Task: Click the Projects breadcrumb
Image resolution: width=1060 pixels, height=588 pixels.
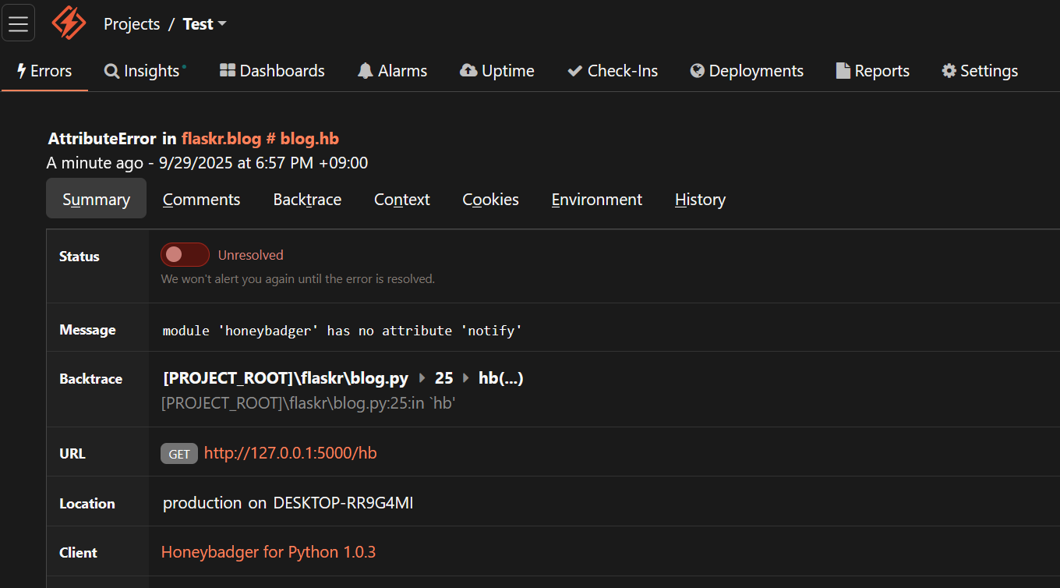Action: click(x=131, y=23)
